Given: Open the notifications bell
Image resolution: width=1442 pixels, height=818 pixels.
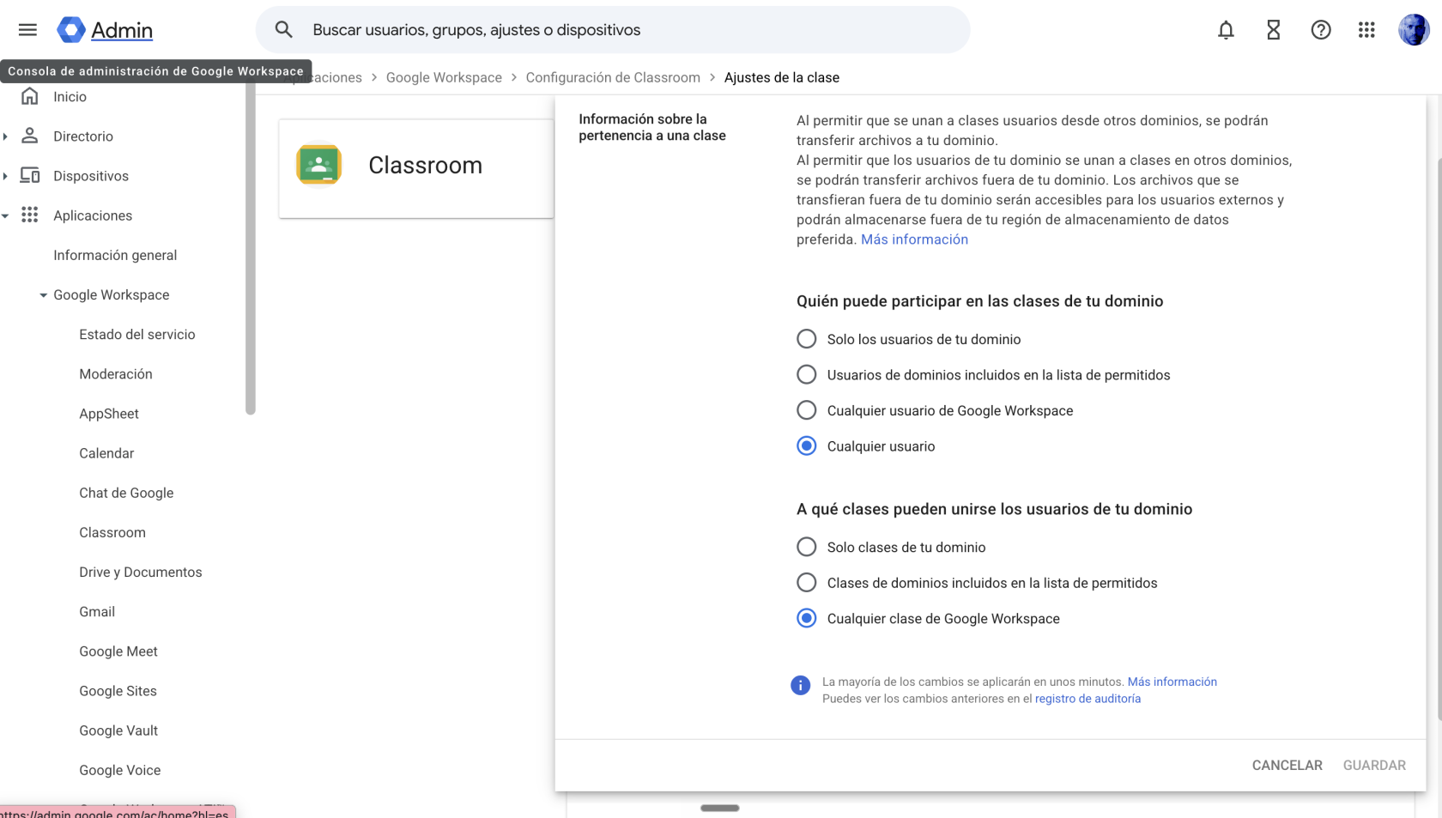Looking at the screenshot, I should pos(1226,30).
